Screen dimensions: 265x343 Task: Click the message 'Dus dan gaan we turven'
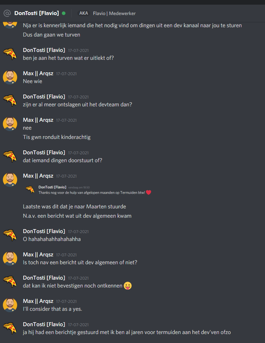[51, 35]
